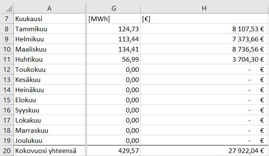Click the [MWh] header cell
The height and width of the screenshot is (156, 269).
click(x=114, y=19)
